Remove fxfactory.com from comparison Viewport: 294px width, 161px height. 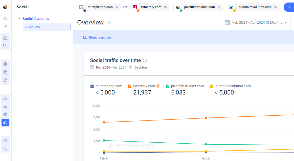pyautogui.click(x=165, y=7)
